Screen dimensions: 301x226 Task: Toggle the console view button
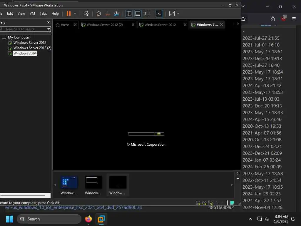[x=159, y=14]
